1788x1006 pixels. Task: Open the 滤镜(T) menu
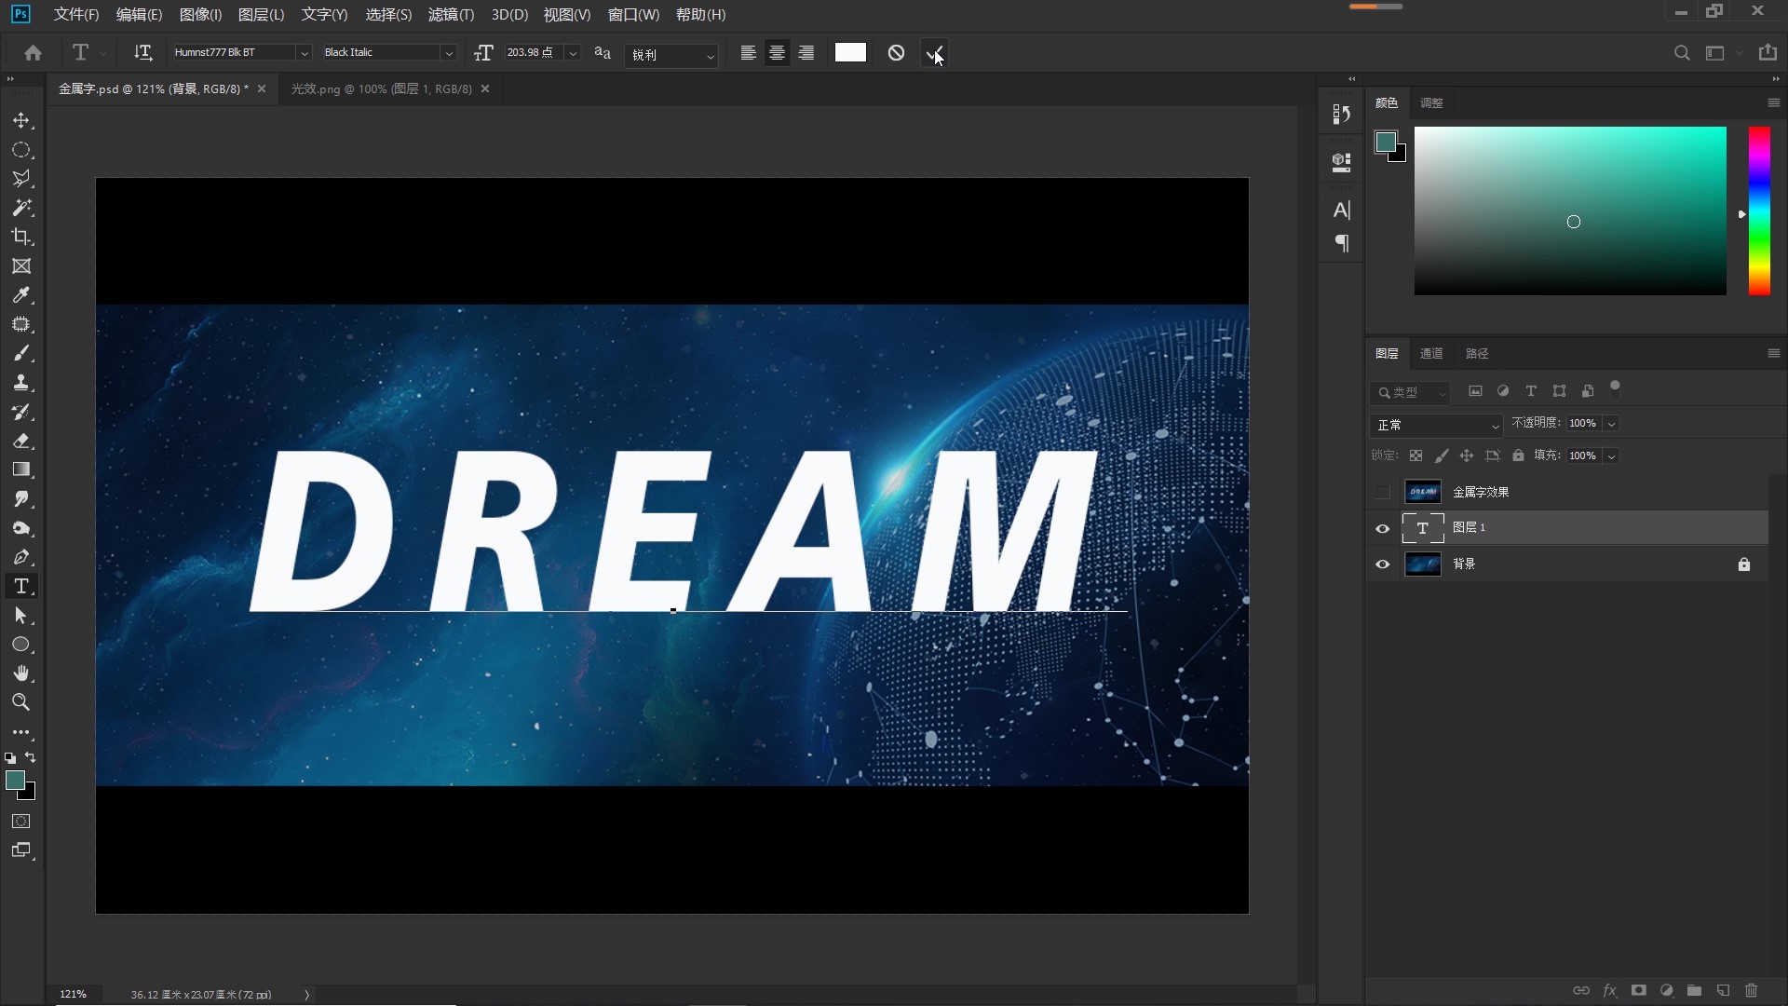pyautogui.click(x=451, y=15)
